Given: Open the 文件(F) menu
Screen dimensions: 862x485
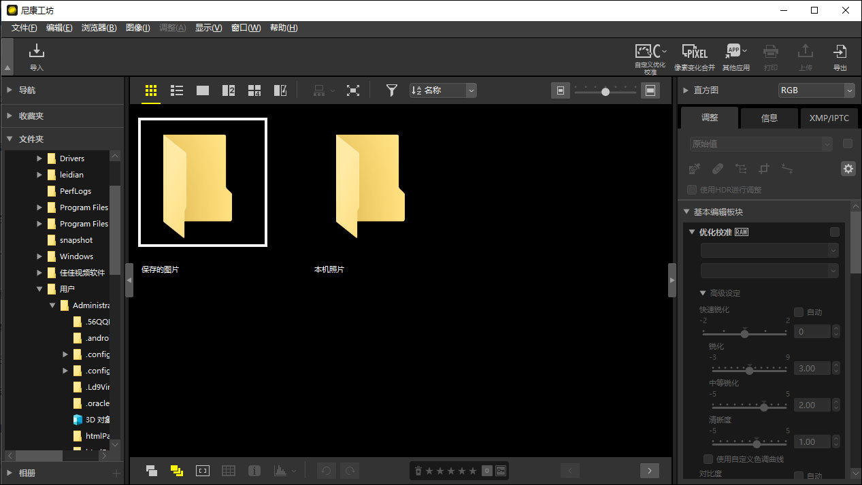Looking at the screenshot, I should (24, 28).
